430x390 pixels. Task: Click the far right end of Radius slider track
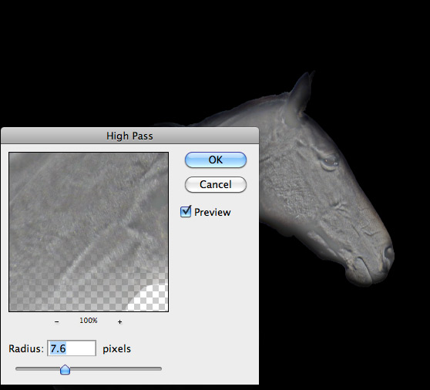(160, 369)
